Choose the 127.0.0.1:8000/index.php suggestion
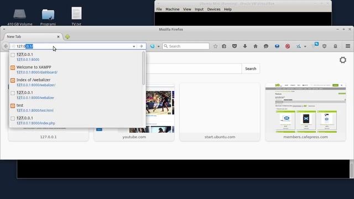 (76, 121)
